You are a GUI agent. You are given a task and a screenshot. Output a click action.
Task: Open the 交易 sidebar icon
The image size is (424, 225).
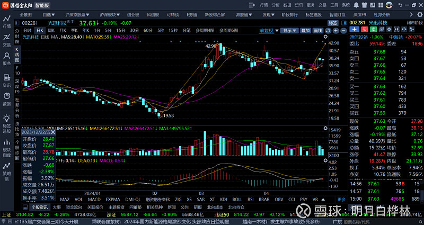pyautogui.click(x=7, y=41)
